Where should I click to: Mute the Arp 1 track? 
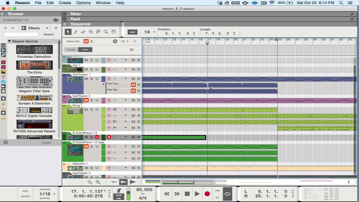[x=86, y=69]
